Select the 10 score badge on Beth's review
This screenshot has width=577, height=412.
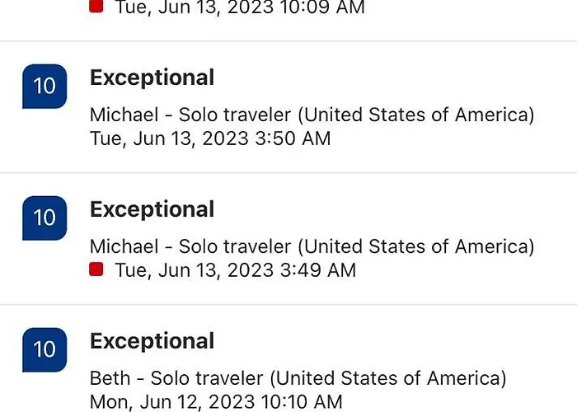[44, 349]
